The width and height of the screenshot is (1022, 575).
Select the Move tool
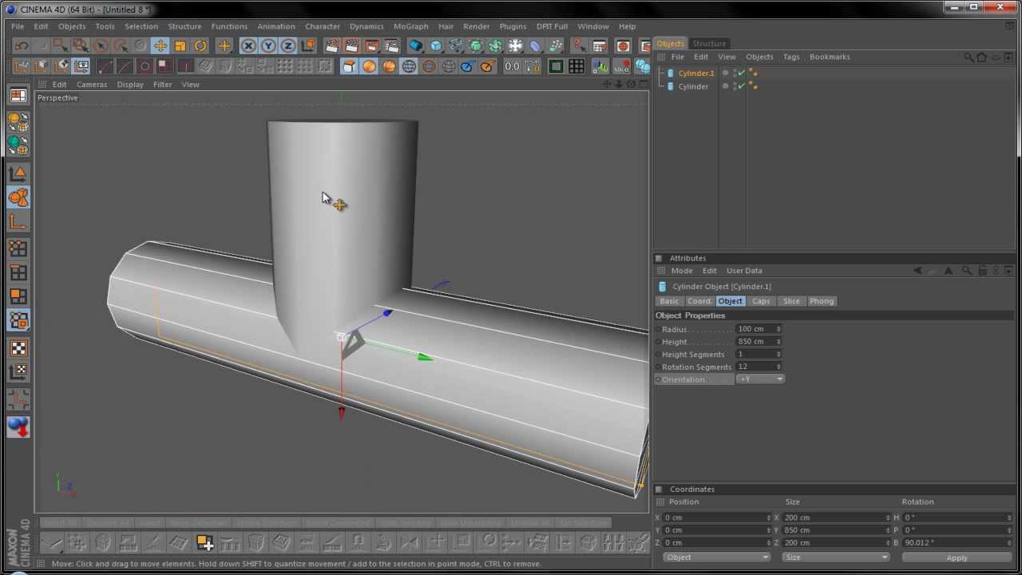click(x=160, y=46)
